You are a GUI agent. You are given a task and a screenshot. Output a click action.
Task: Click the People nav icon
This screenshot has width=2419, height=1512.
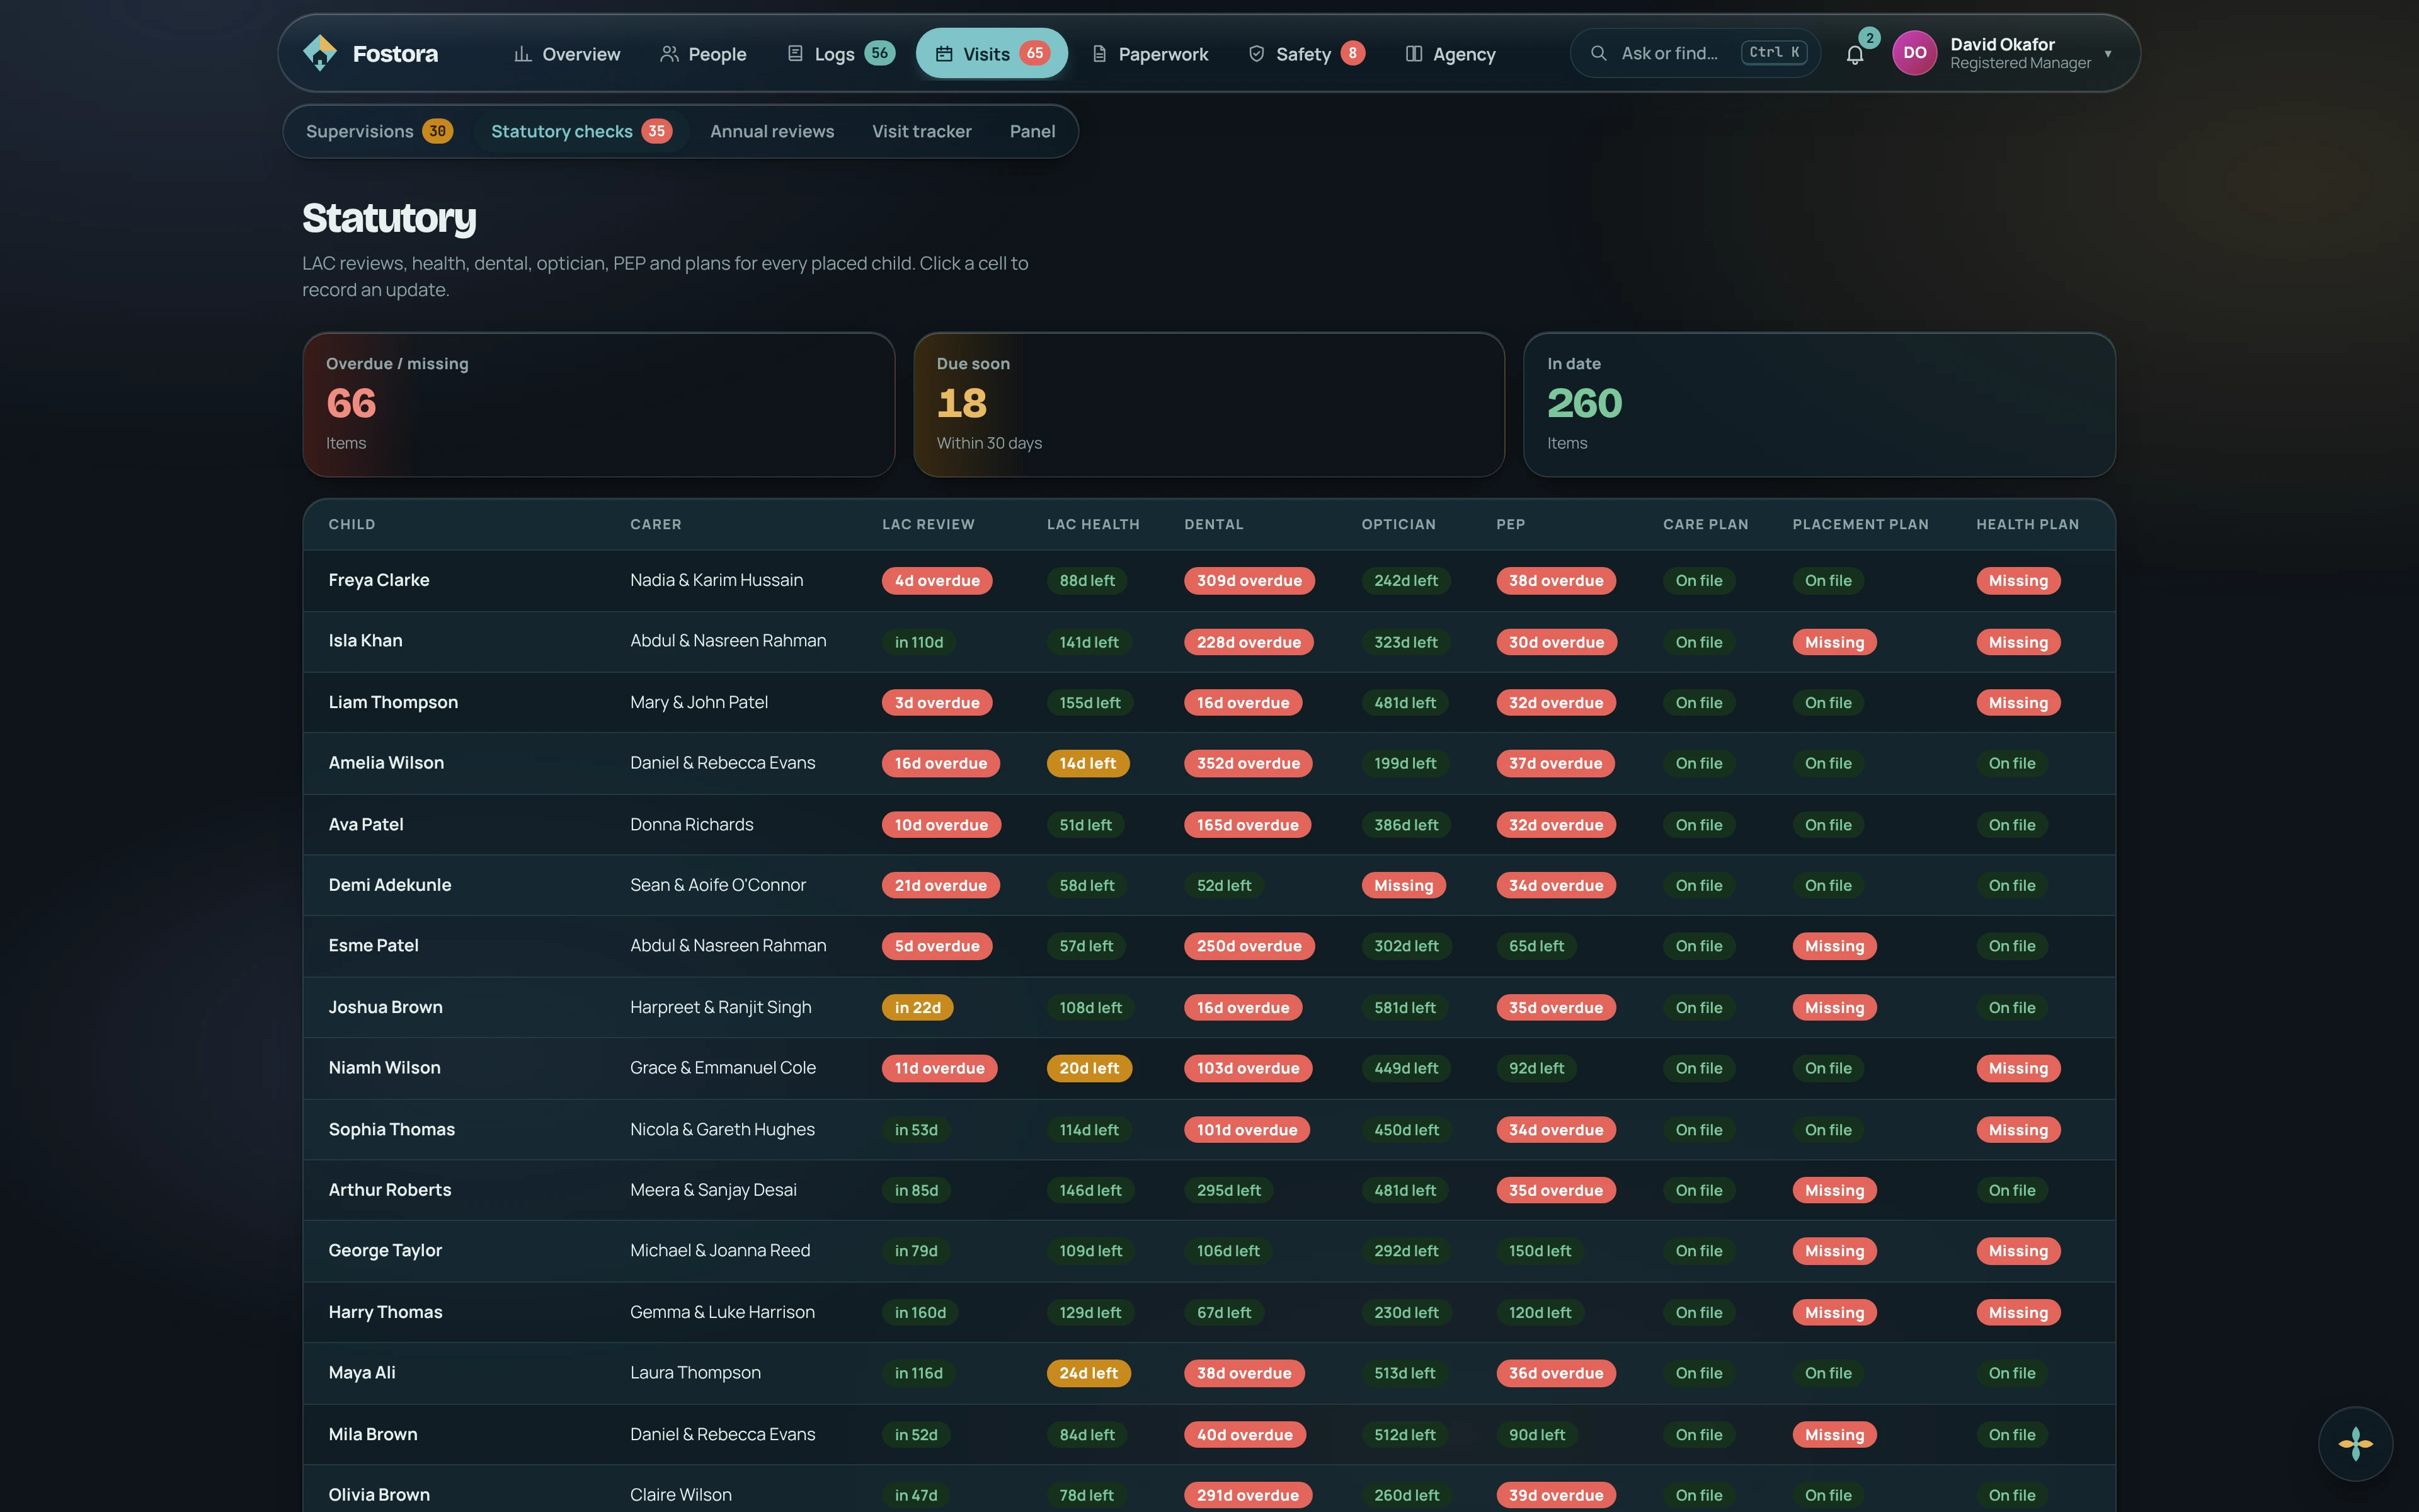pyautogui.click(x=669, y=54)
